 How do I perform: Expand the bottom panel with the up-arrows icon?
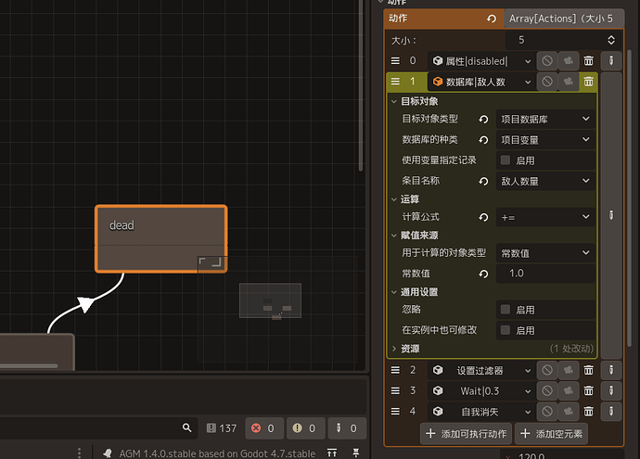point(332,453)
